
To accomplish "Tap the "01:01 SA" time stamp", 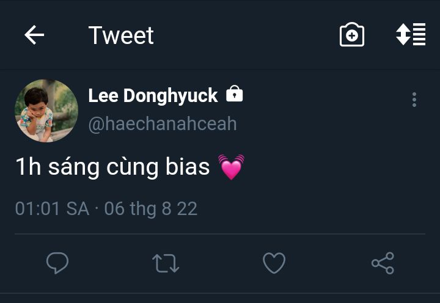I will [52, 209].
